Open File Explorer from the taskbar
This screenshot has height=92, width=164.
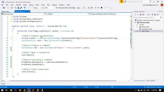pos(11,90)
